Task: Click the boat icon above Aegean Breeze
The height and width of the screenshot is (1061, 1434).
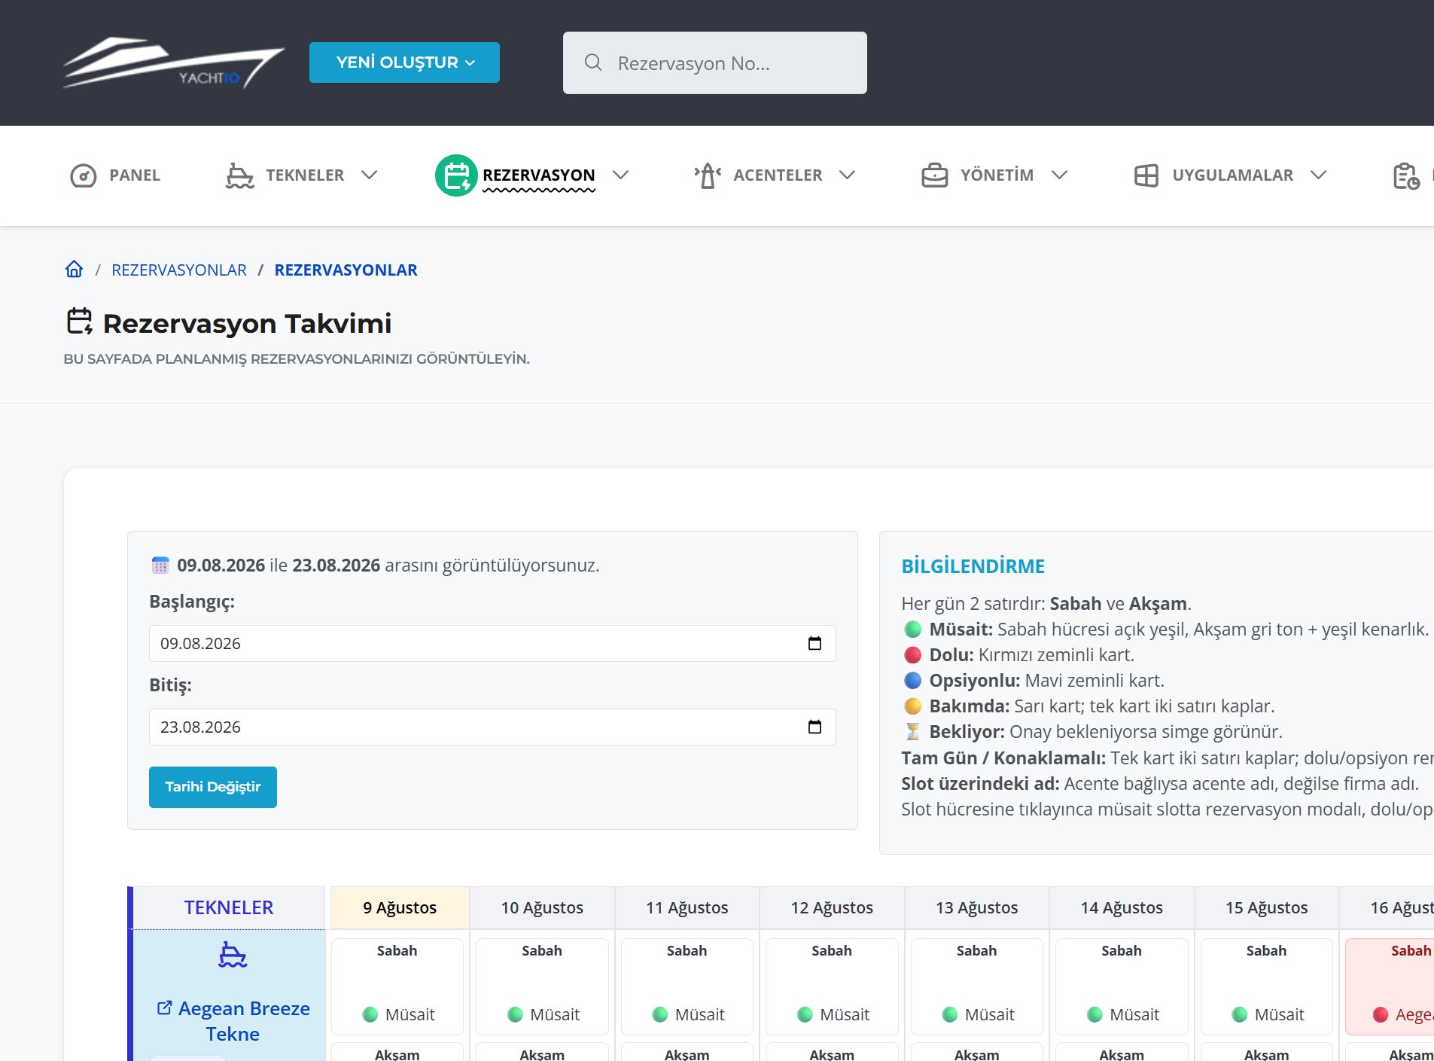Action: 233,954
